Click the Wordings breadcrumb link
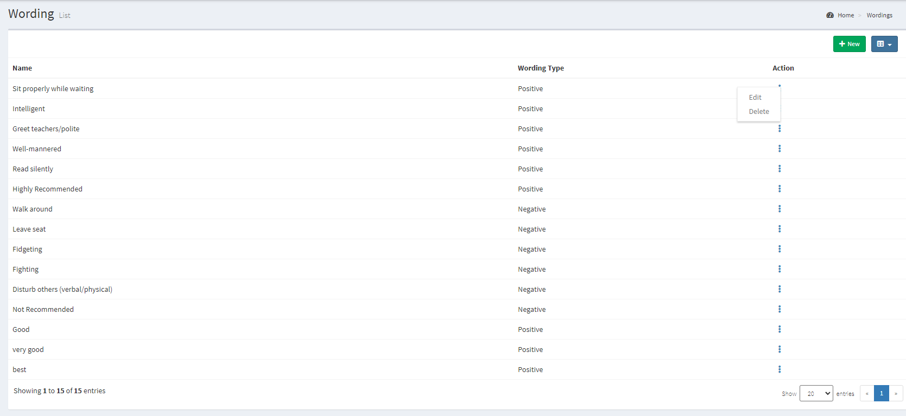 coord(879,15)
